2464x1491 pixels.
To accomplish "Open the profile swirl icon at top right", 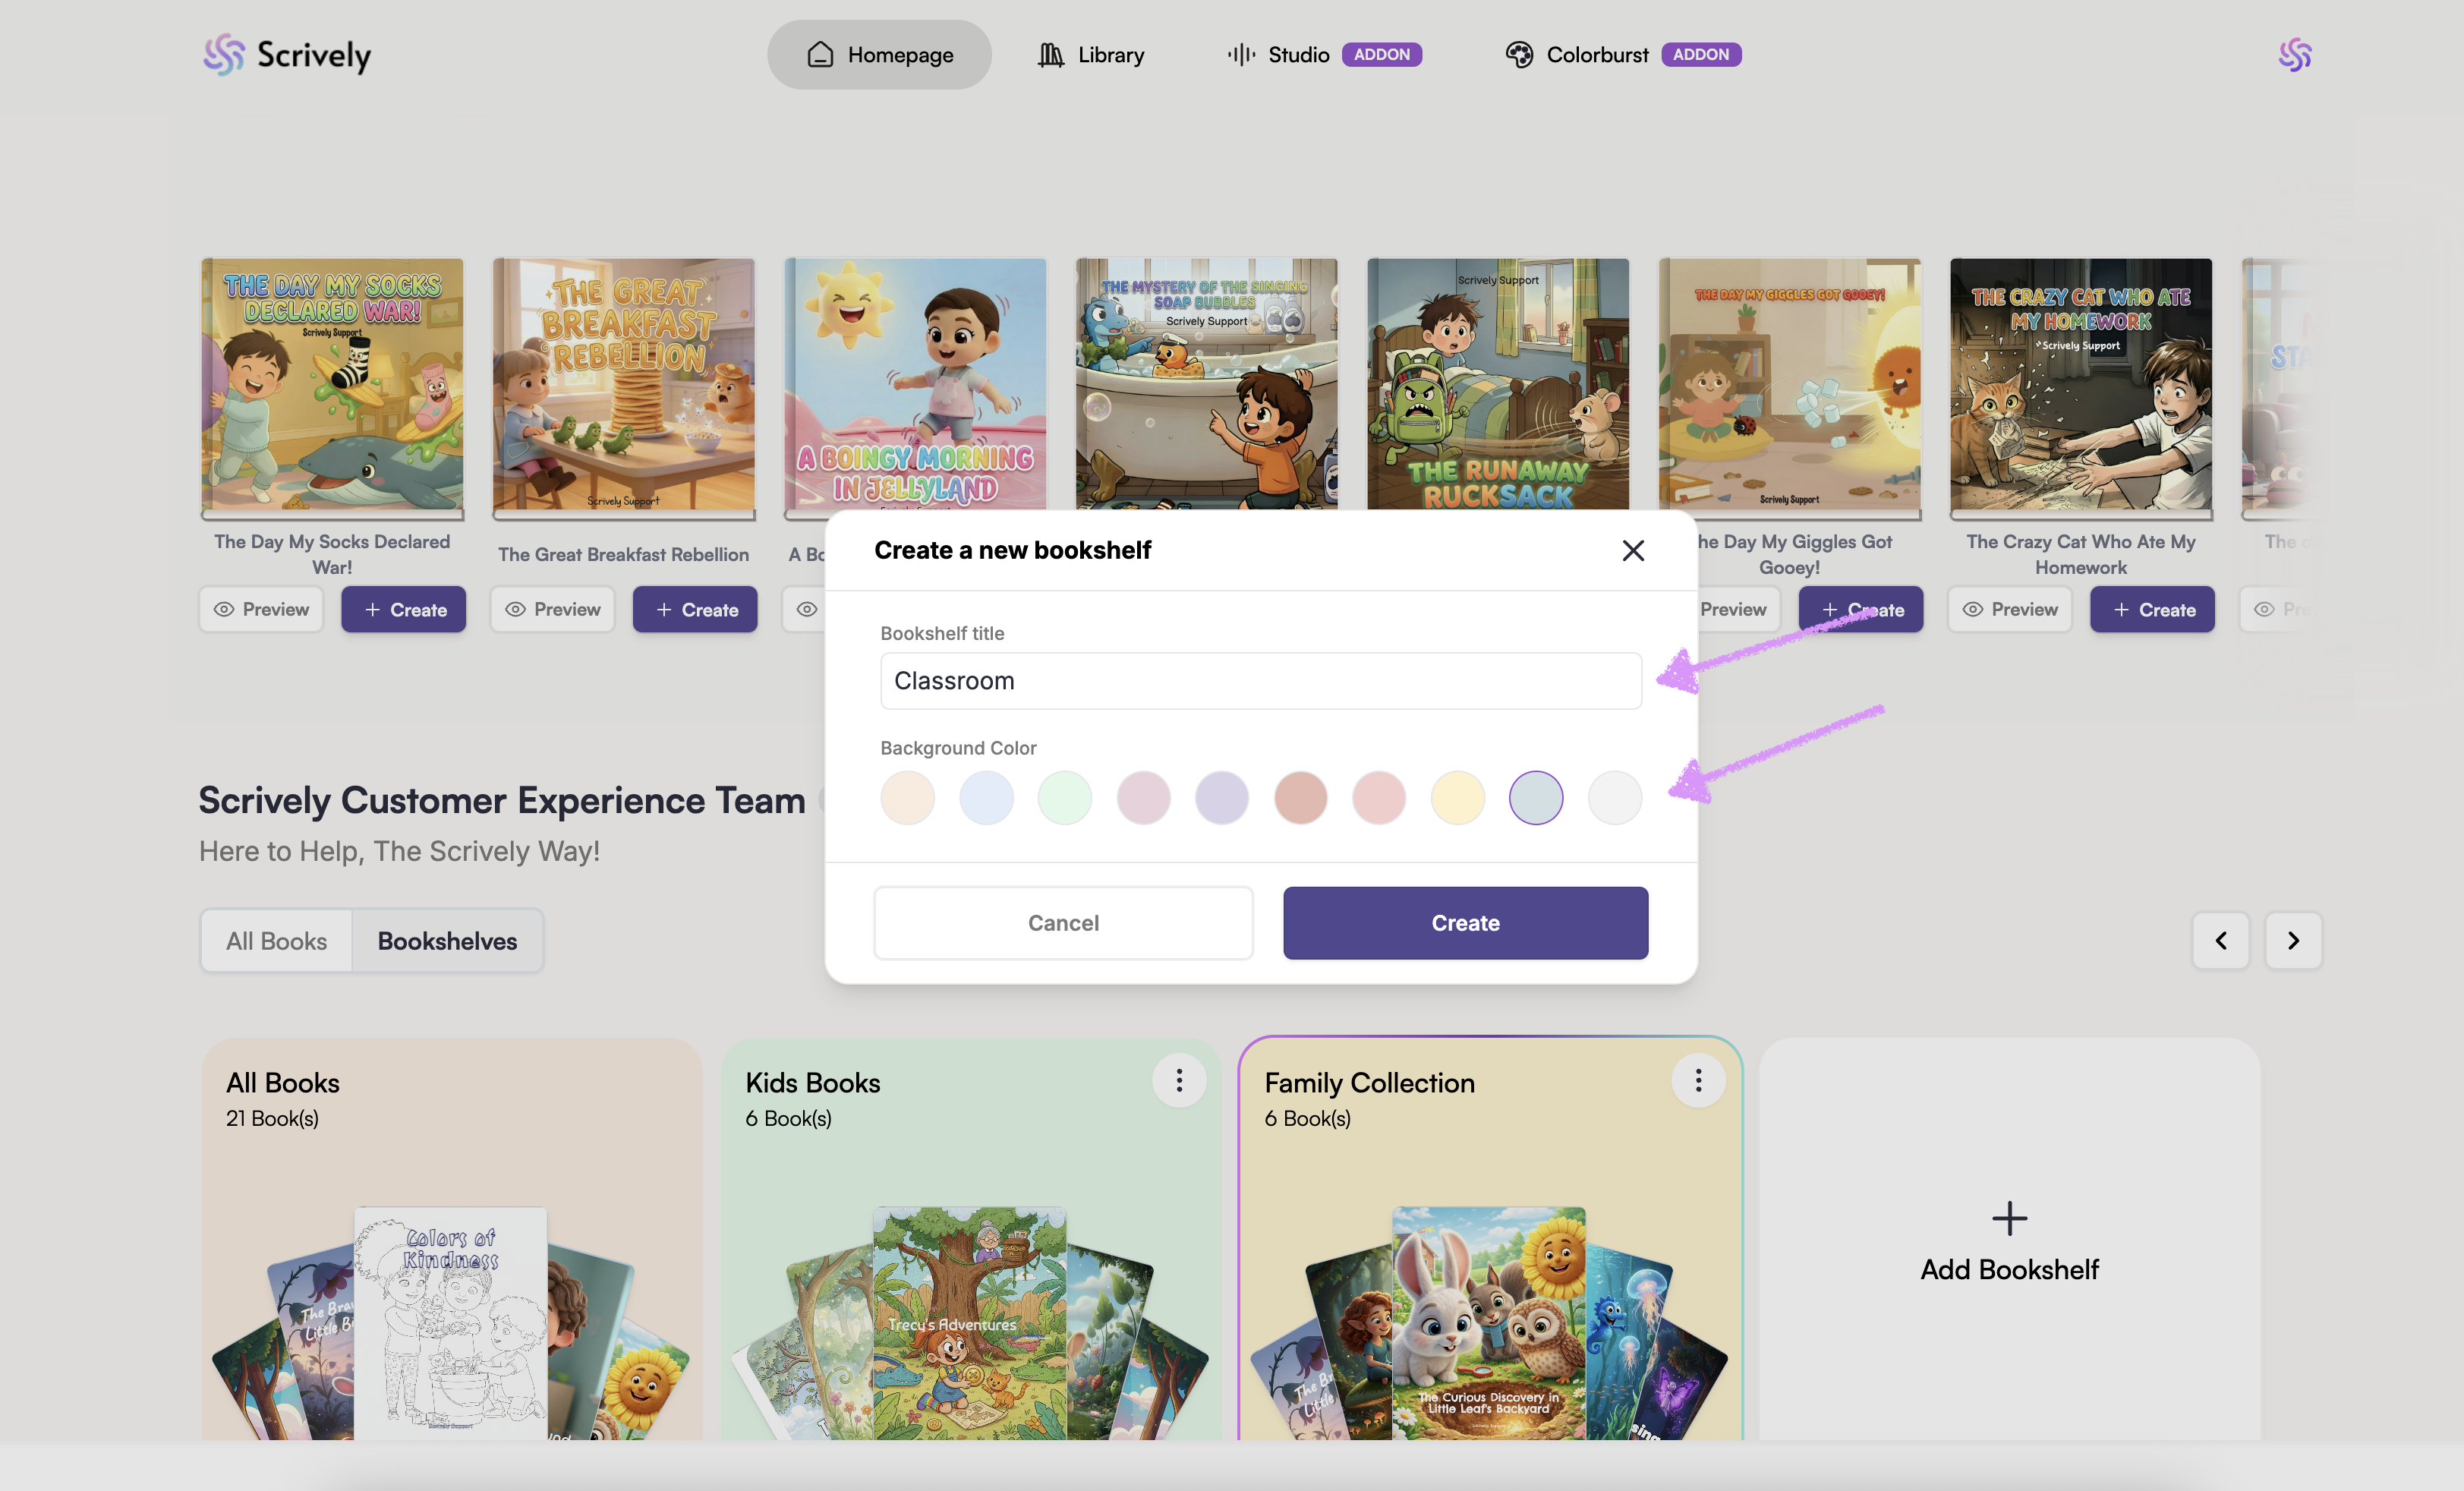I will pos(2294,55).
